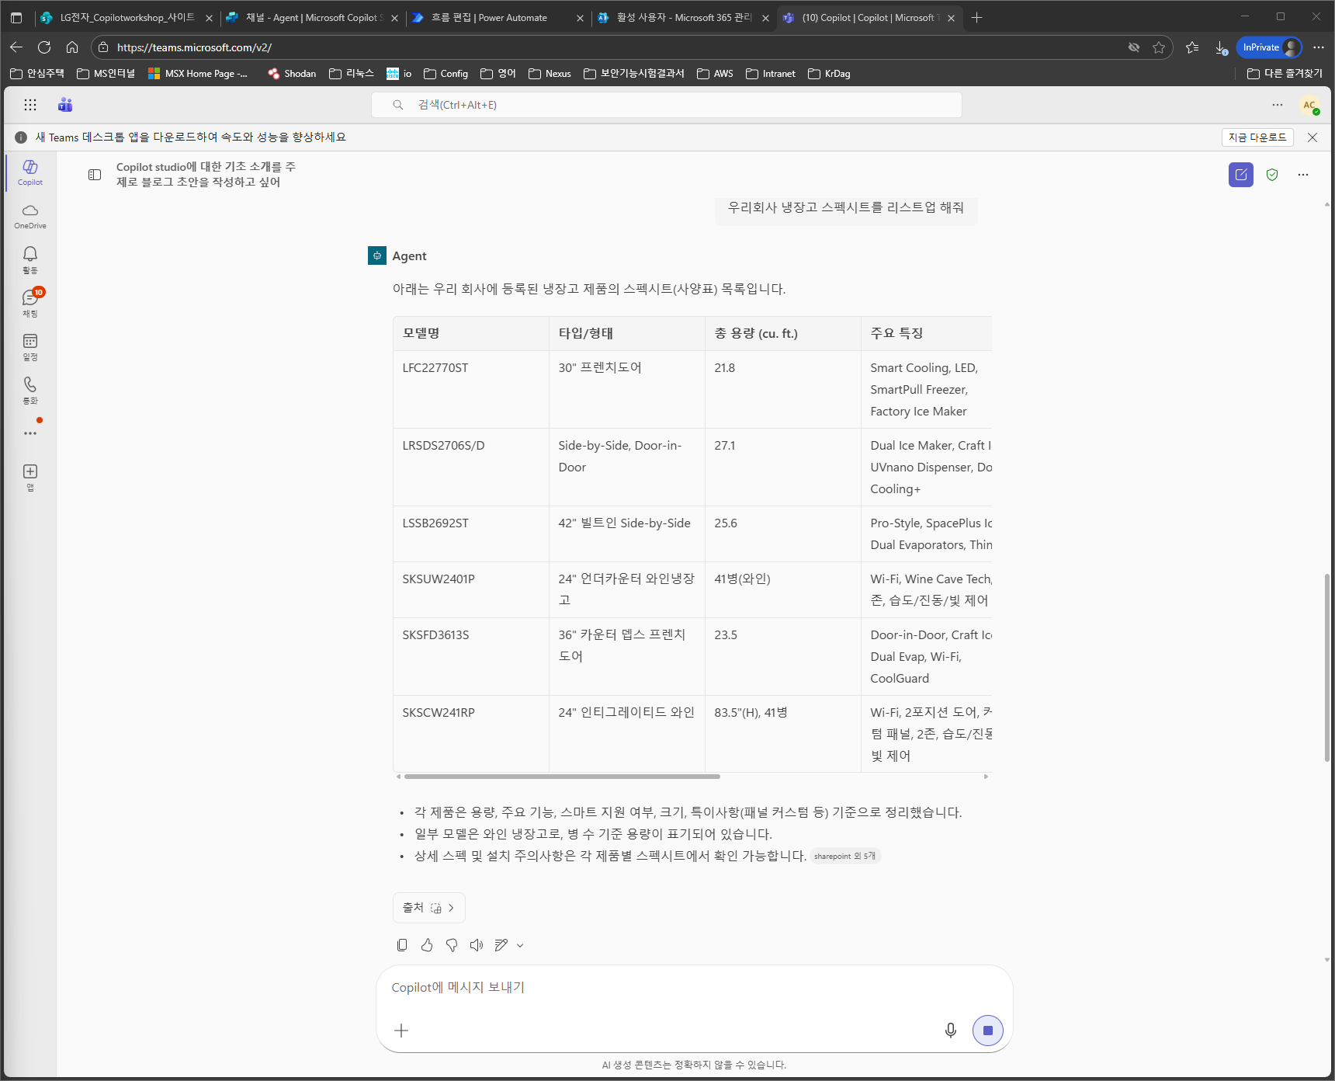The image size is (1335, 1081).
Task: Open a new browser tab
Action: [977, 17]
